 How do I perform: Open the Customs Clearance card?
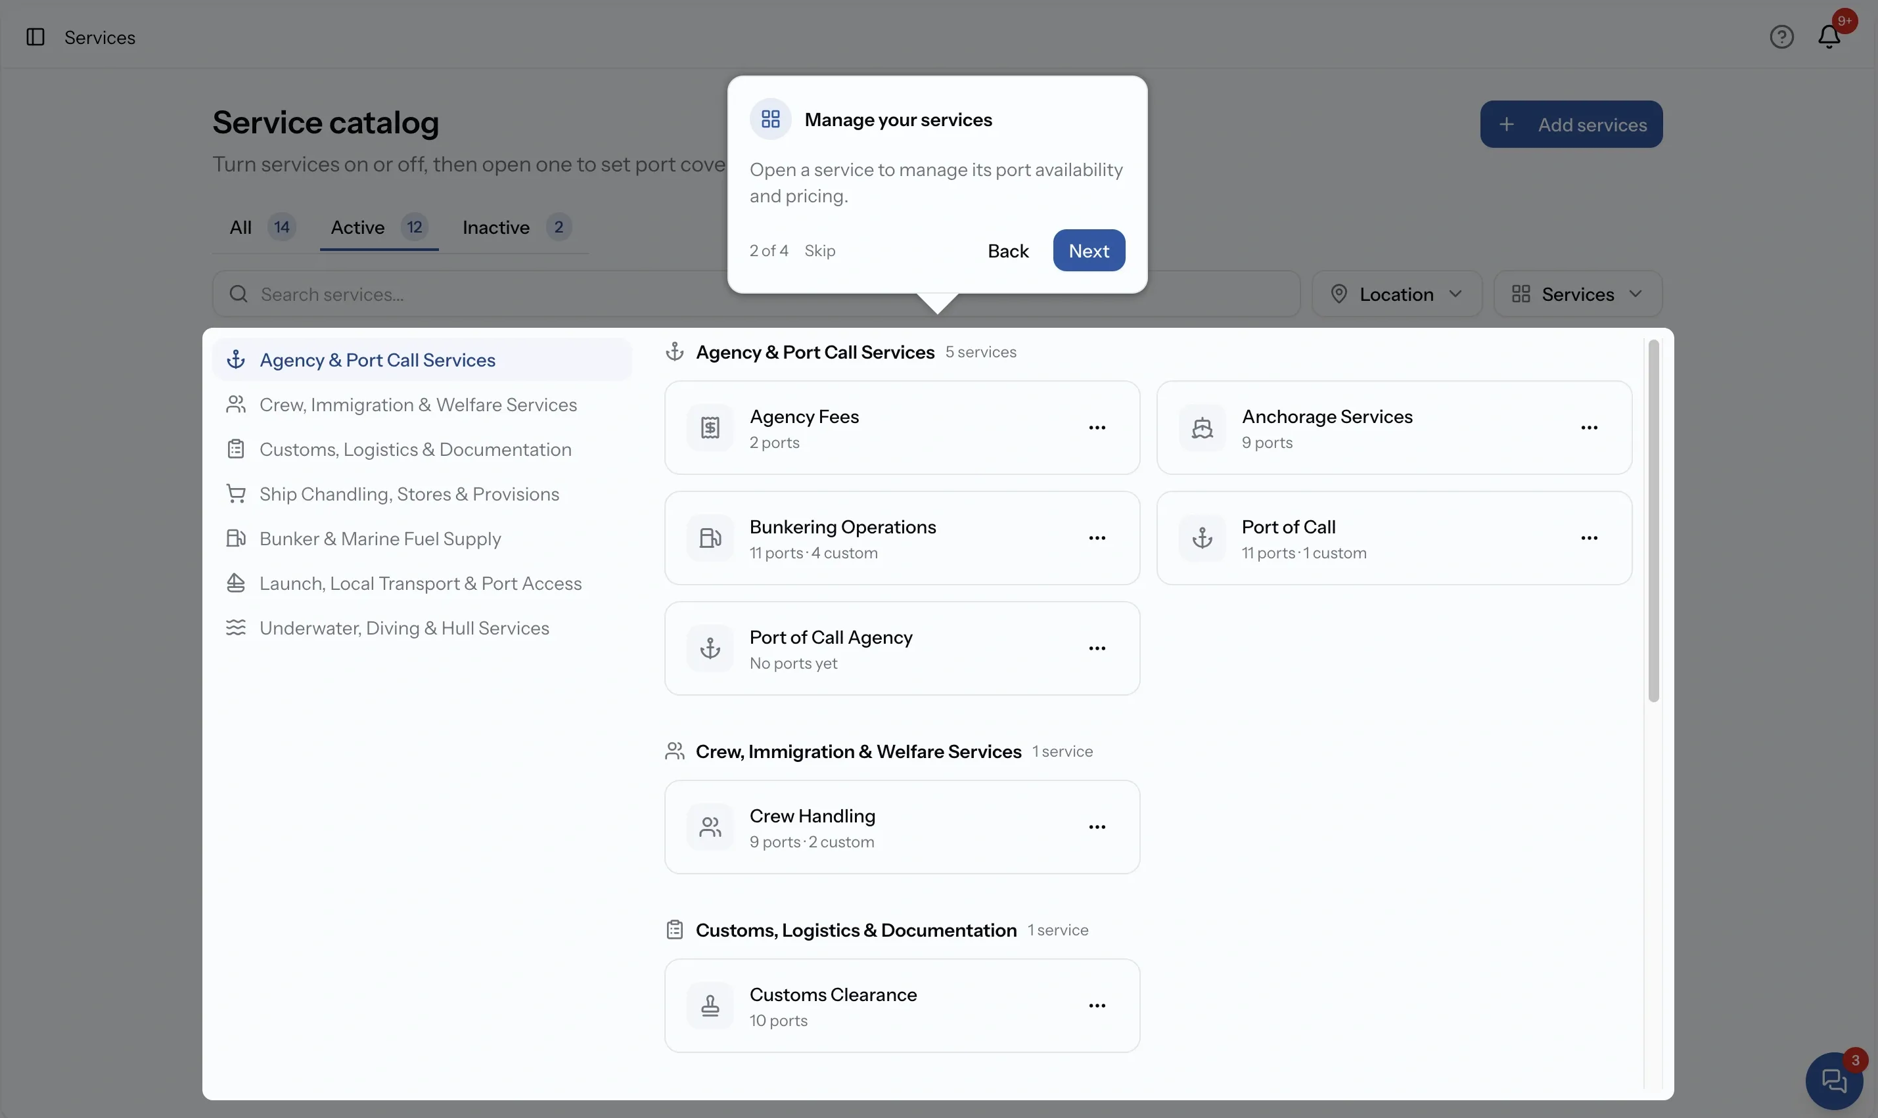902,1006
